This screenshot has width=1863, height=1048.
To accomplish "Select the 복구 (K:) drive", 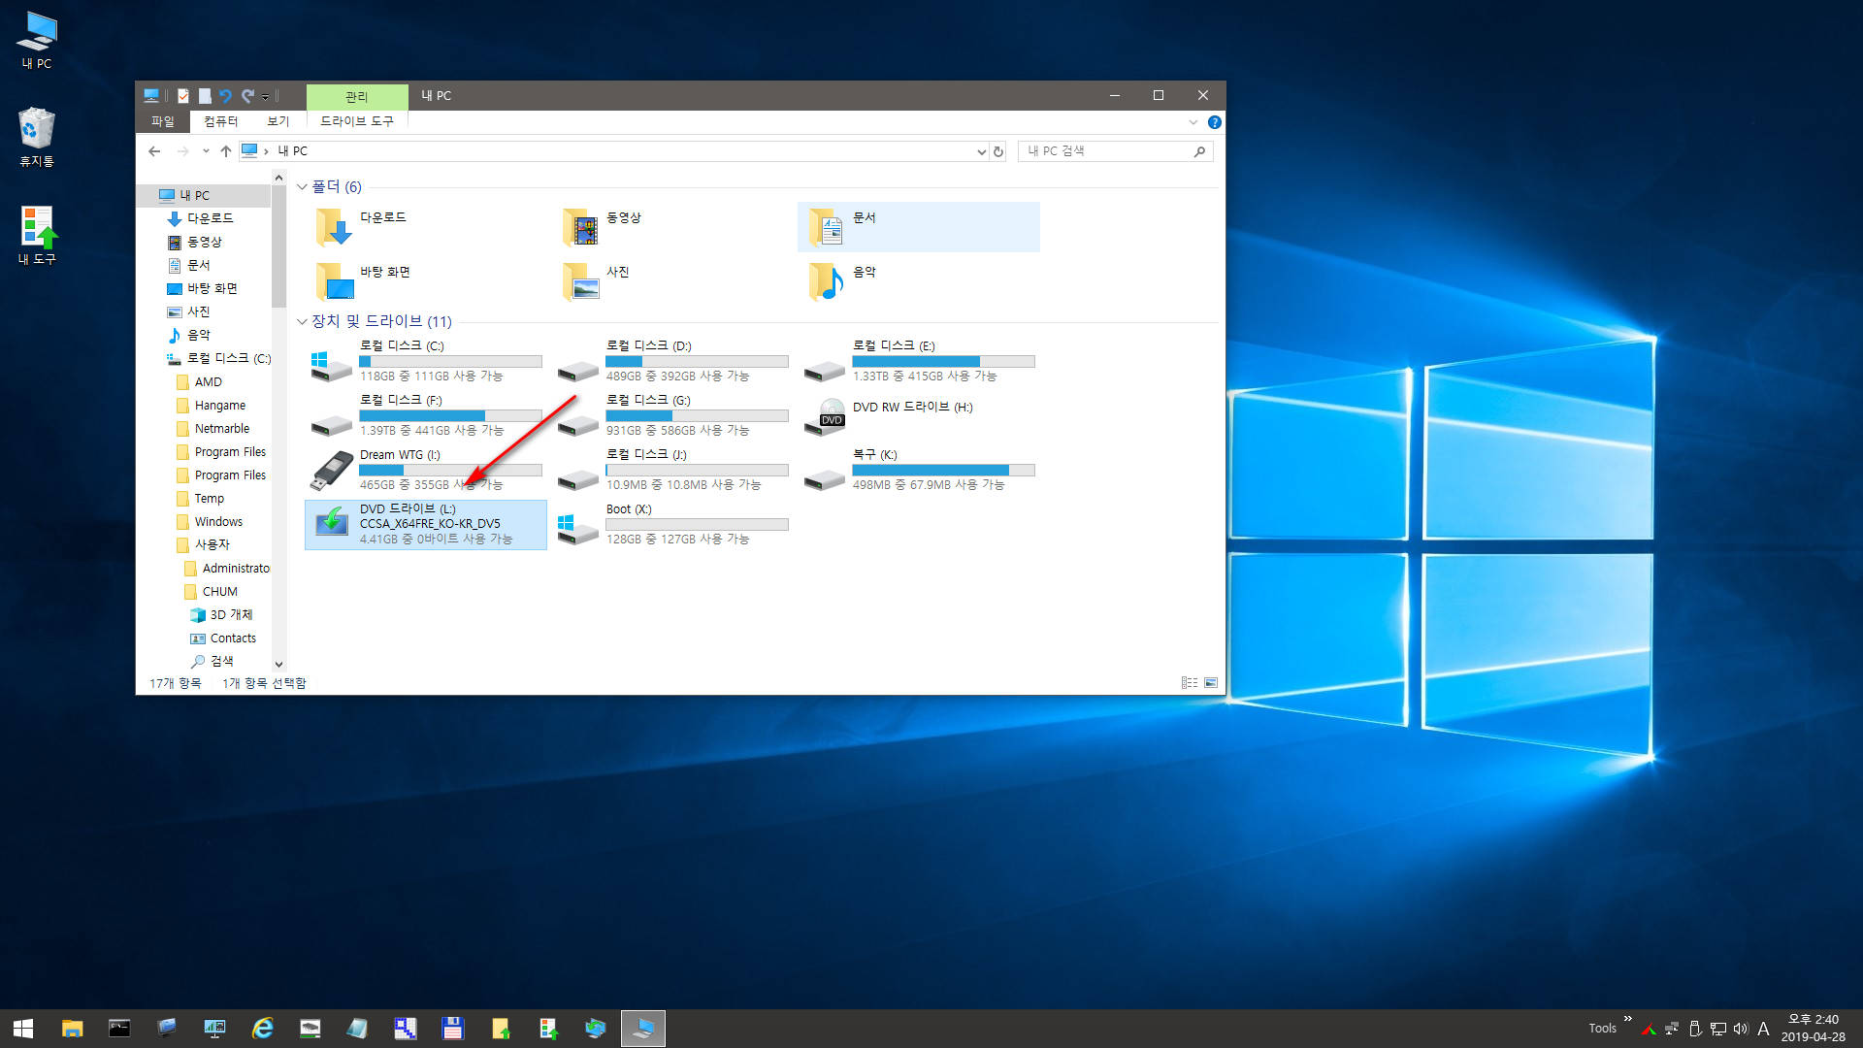I will 919,470.
